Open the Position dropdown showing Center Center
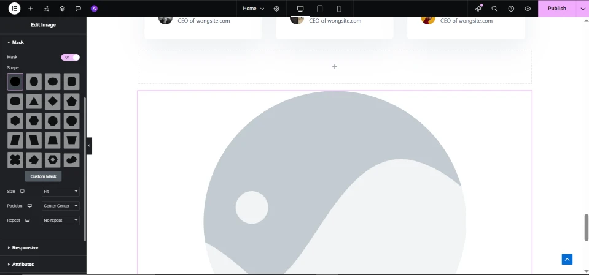The height and width of the screenshot is (275, 589). [x=61, y=206]
